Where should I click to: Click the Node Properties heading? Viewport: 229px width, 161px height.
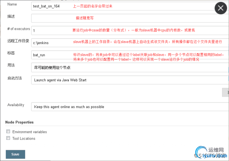(x=19, y=122)
